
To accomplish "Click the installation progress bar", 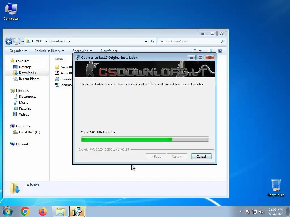I will click(x=145, y=139).
